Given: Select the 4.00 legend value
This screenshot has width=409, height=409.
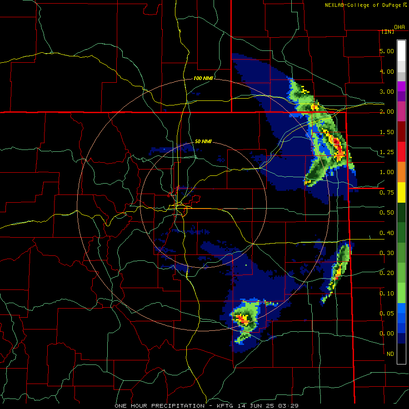Looking at the screenshot, I should [387, 71].
